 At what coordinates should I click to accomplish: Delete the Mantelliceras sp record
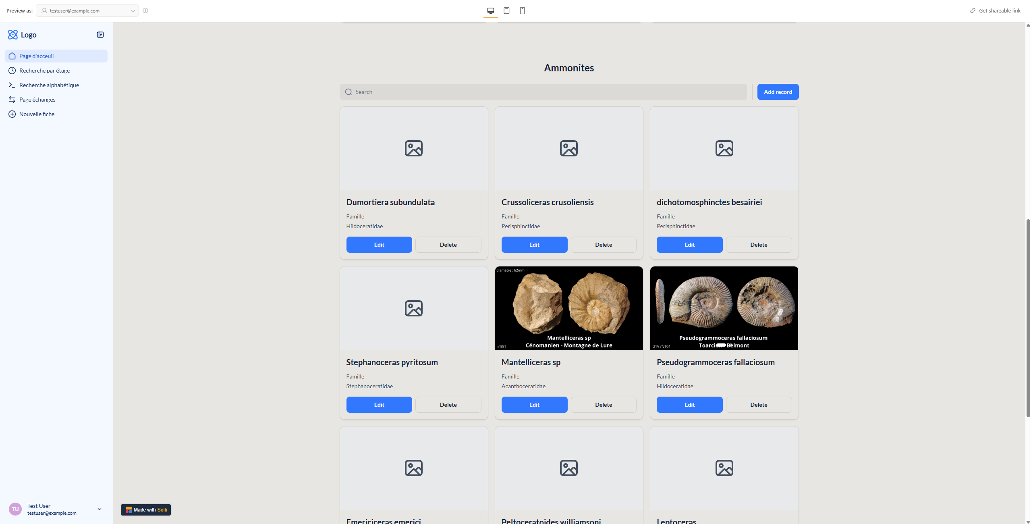[603, 405]
